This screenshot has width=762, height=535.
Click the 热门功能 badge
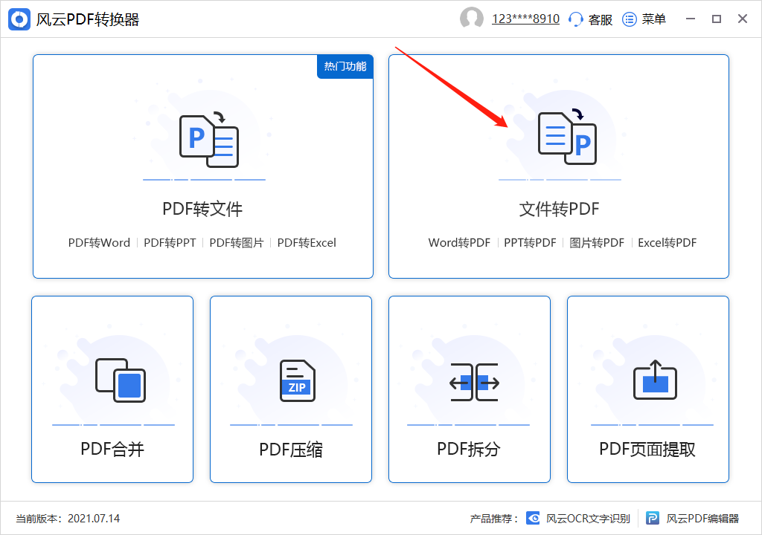click(345, 66)
